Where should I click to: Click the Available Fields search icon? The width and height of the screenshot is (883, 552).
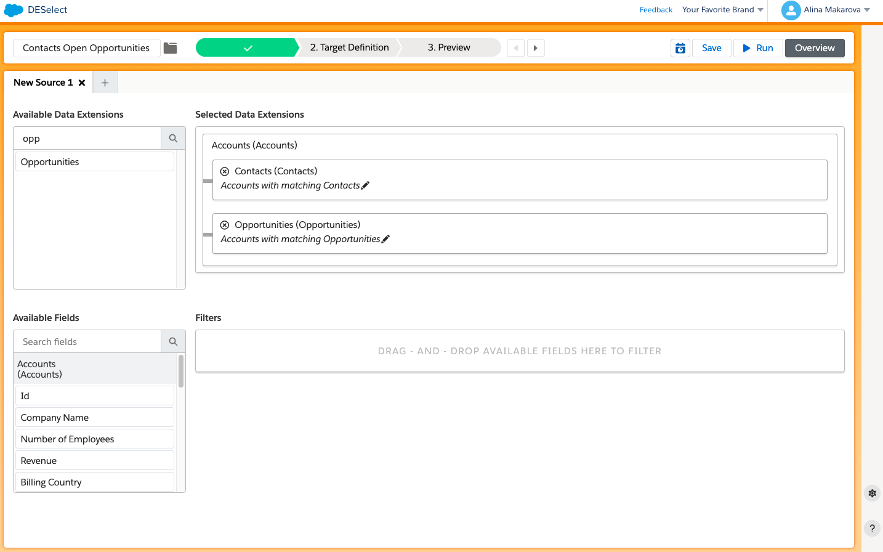pyautogui.click(x=173, y=342)
